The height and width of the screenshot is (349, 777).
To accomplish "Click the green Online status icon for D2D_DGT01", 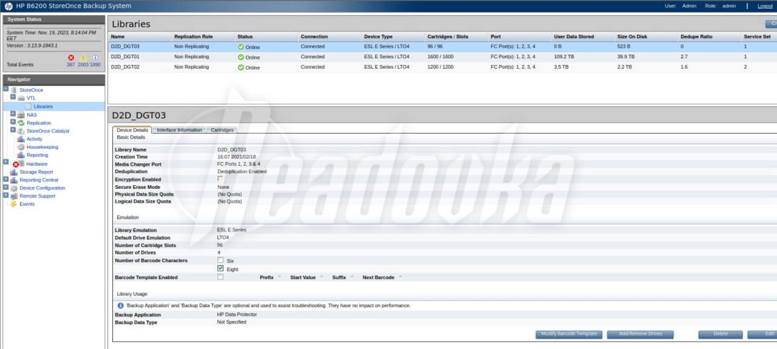I will click(x=241, y=57).
